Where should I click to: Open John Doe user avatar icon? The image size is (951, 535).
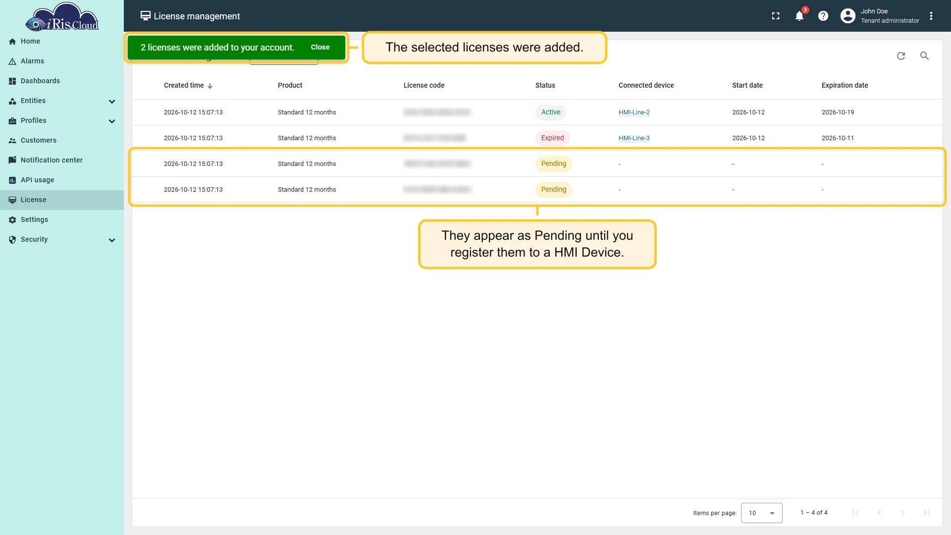848,16
